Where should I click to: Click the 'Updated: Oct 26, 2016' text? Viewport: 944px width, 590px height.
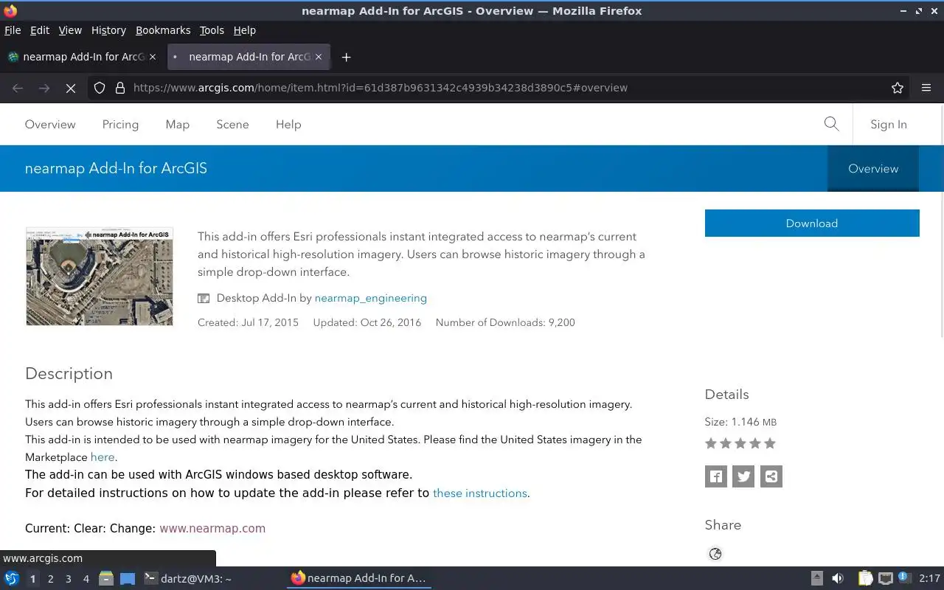pos(367,322)
